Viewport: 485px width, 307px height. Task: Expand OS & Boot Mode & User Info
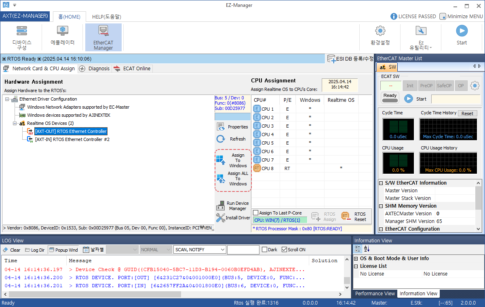356,259
